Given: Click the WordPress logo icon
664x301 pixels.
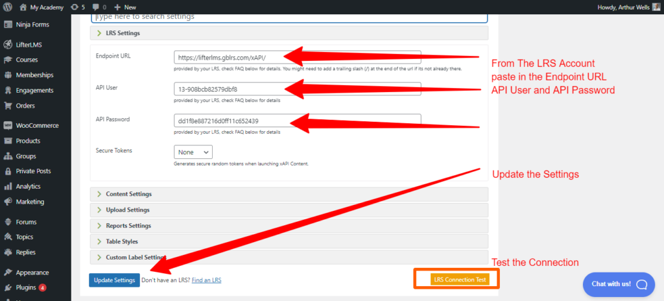Looking at the screenshot, I should [x=8, y=7].
